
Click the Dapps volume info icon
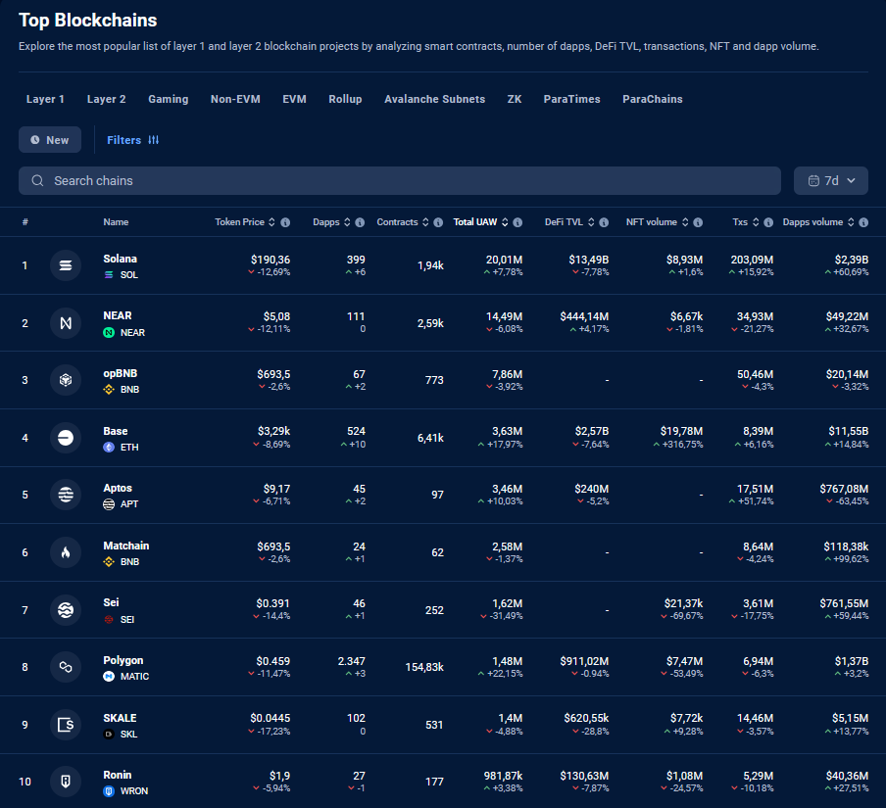click(x=863, y=222)
